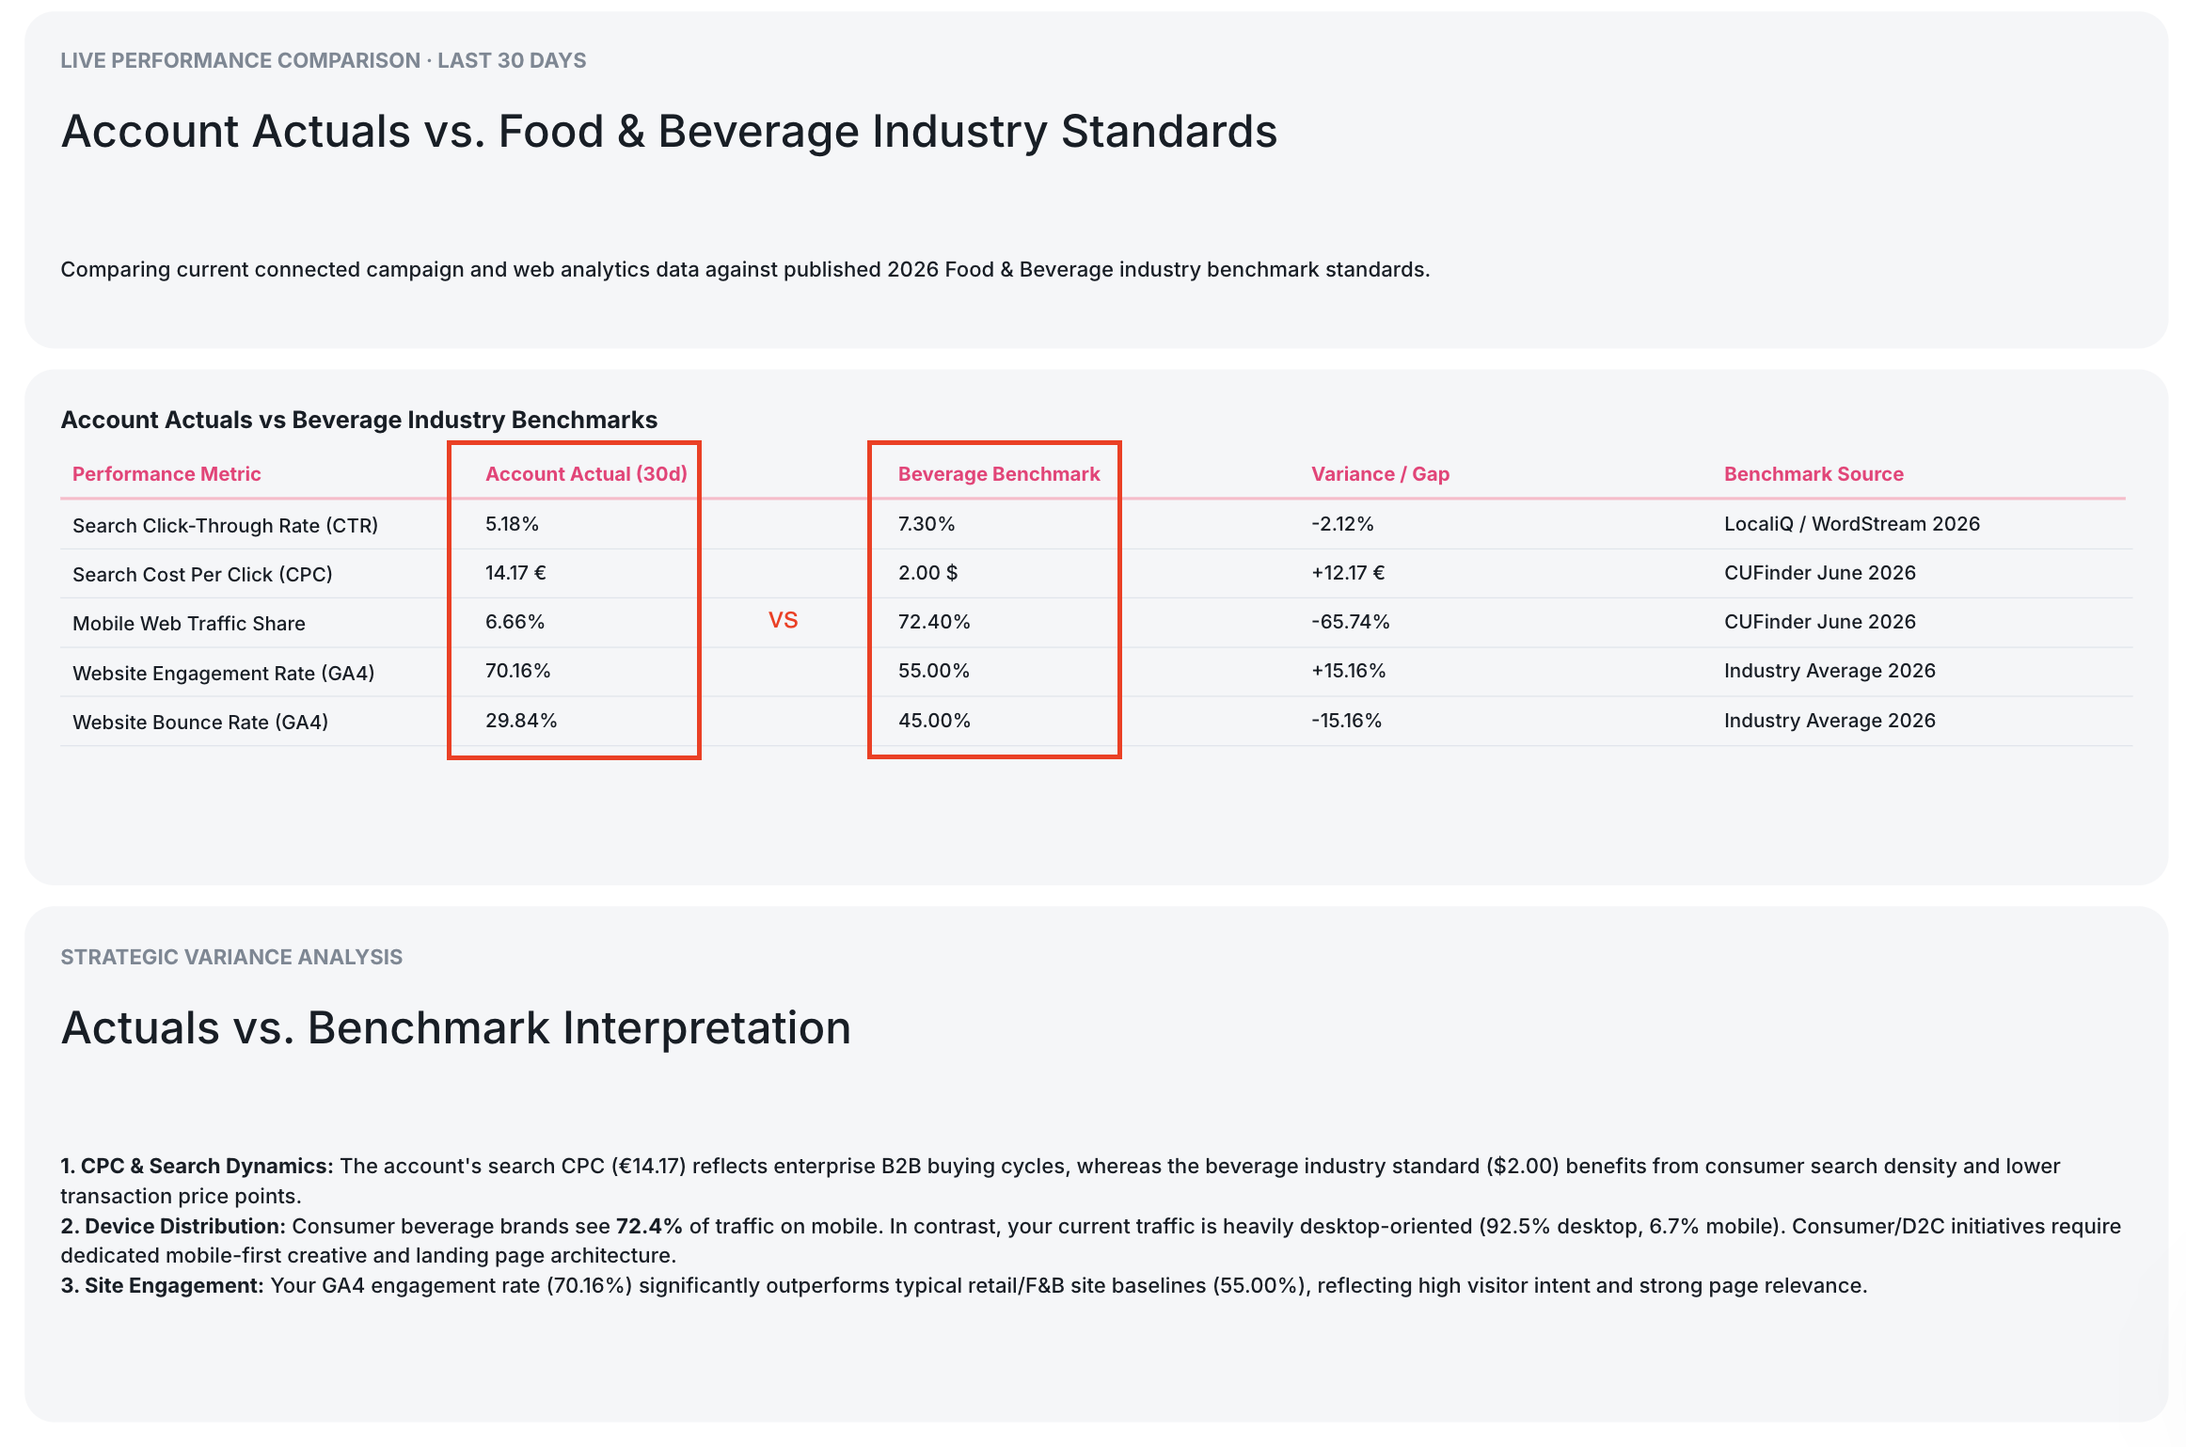Screen dimensions: 2186x1447
Task: Click 'LIVE PERFORMANCE COMPARISON · LAST 30 DAYS' label
Action: point(324,60)
